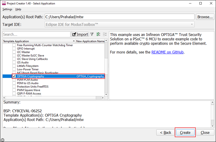The width and height of the screenshot is (216, 142).
Task: Check the Littlefs Filesystem template
Action: click(x=14, y=66)
